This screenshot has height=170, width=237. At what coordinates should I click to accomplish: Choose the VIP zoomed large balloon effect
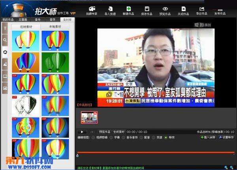(26, 149)
